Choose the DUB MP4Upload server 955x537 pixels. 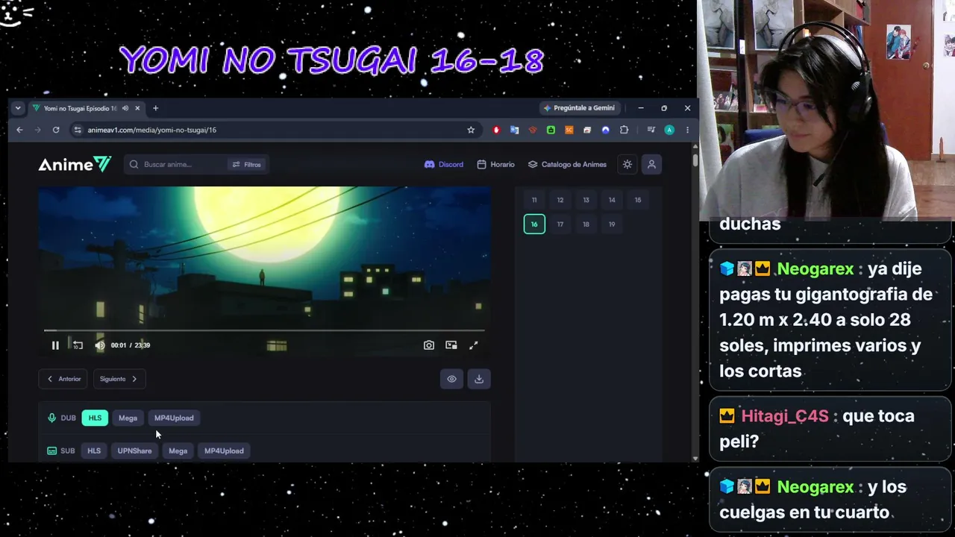click(x=174, y=418)
